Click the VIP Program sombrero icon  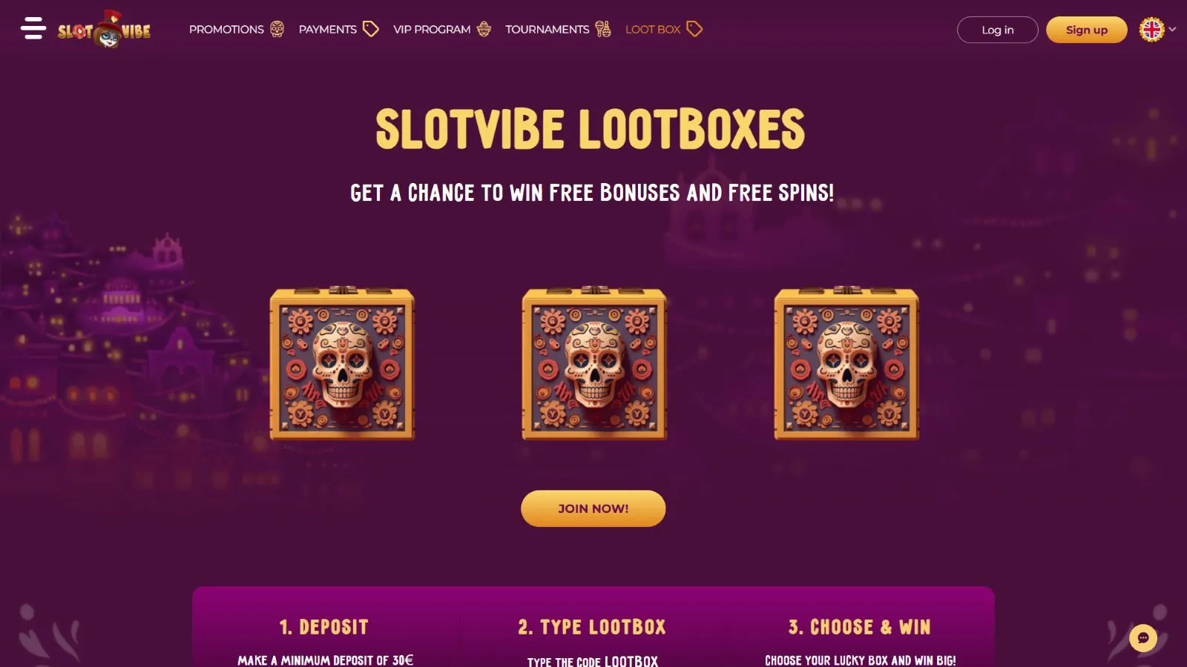(x=484, y=29)
